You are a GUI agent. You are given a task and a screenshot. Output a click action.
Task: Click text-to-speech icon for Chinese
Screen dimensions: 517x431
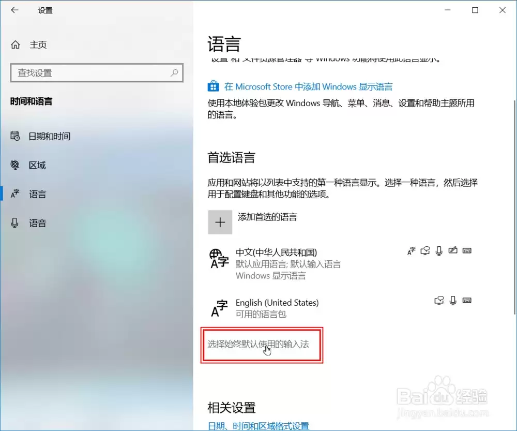[425, 251]
